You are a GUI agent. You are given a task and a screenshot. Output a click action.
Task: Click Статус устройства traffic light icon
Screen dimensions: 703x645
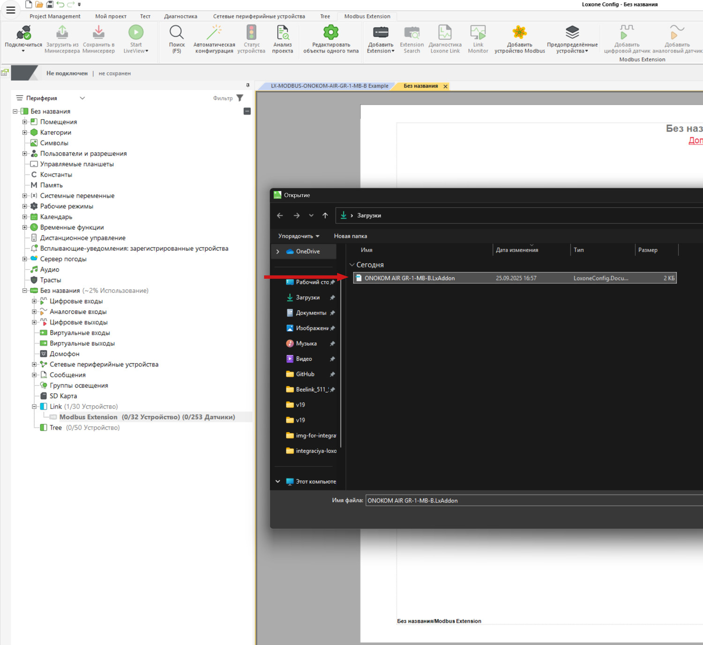tap(251, 33)
